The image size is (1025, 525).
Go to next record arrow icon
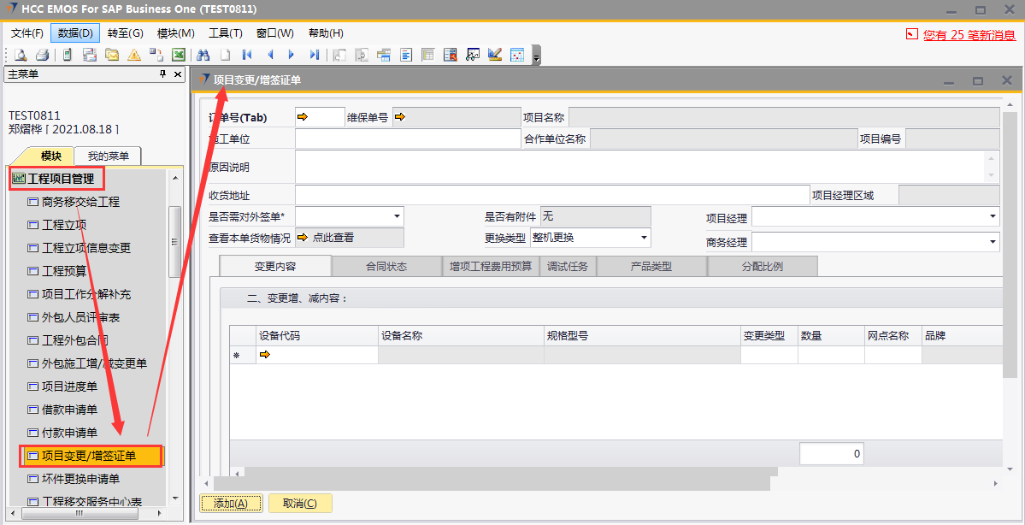tap(292, 55)
